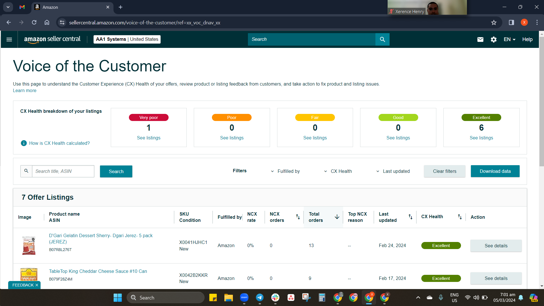Open a new browser tab
This screenshot has width=544, height=306.
click(121, 7)
